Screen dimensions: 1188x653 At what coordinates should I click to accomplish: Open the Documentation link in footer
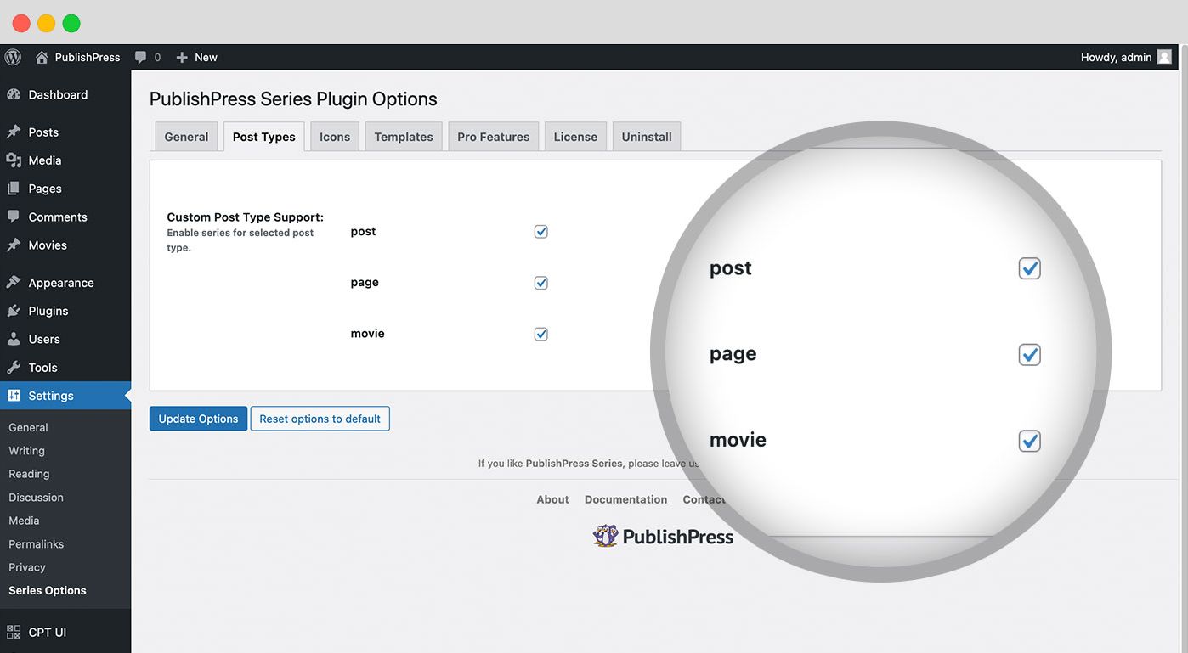tap(625, 499)
